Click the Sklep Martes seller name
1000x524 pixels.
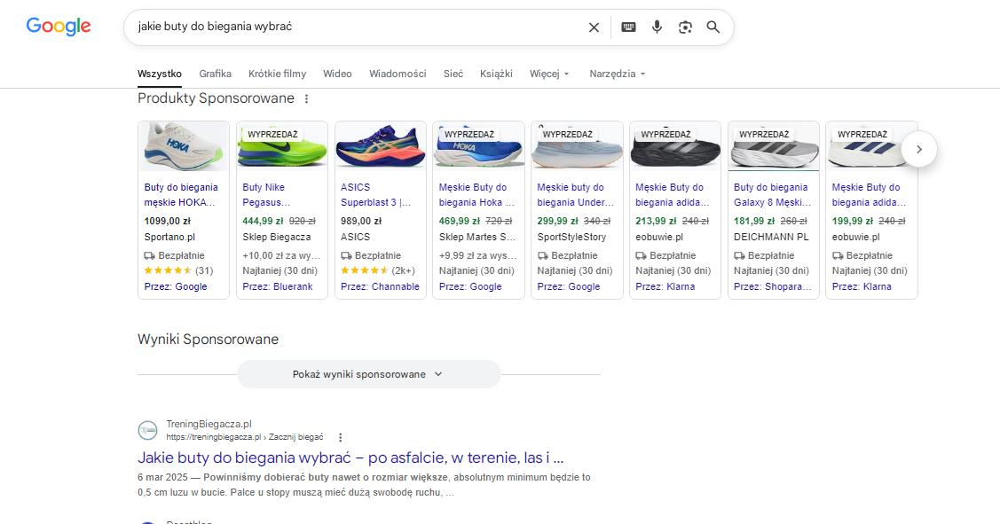[477, 237]
